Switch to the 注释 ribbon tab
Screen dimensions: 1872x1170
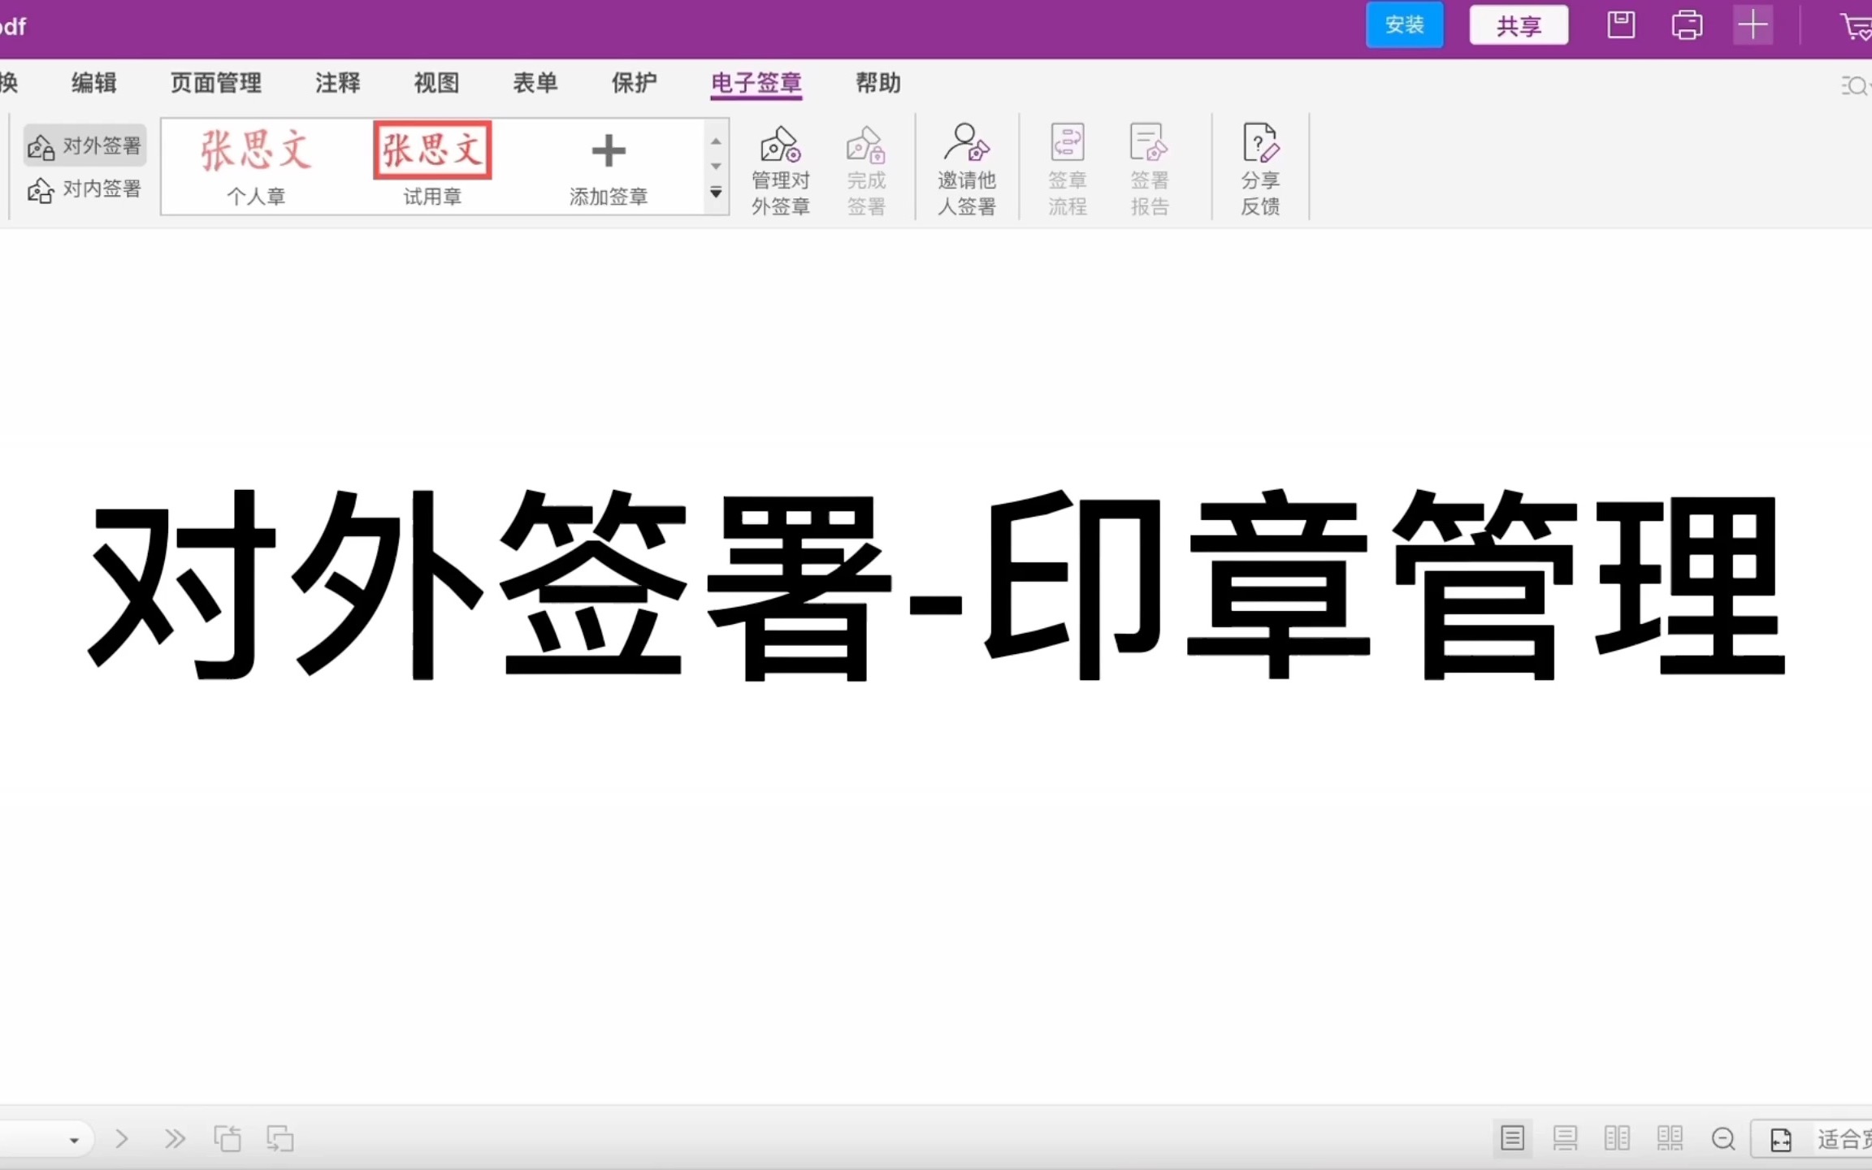coord(337,83)
